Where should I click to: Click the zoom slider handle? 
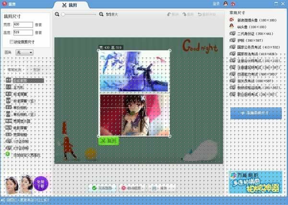click(62, 14)
